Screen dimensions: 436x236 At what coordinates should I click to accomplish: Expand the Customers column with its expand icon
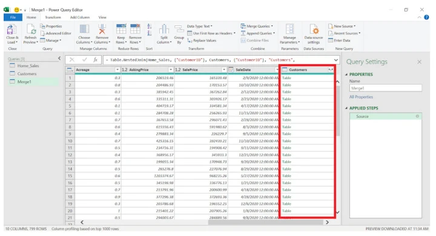click(331, 70)
